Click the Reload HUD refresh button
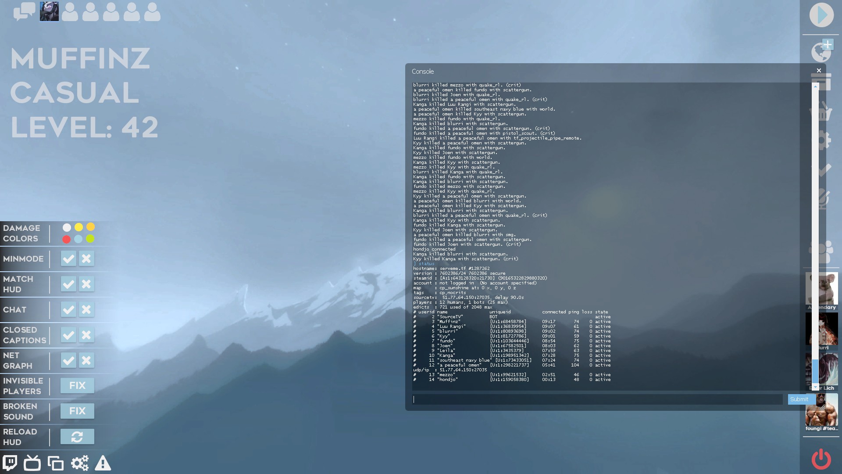The image size is (842, 474). [77, 437]
